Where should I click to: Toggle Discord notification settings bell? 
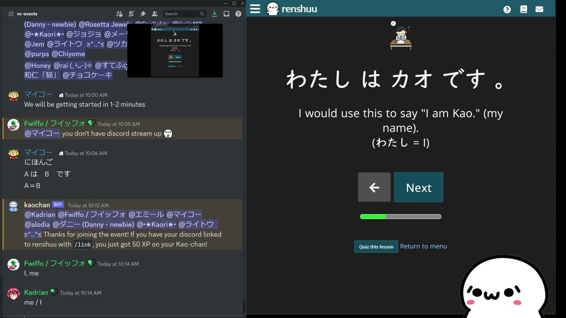[x=131, y=14]
